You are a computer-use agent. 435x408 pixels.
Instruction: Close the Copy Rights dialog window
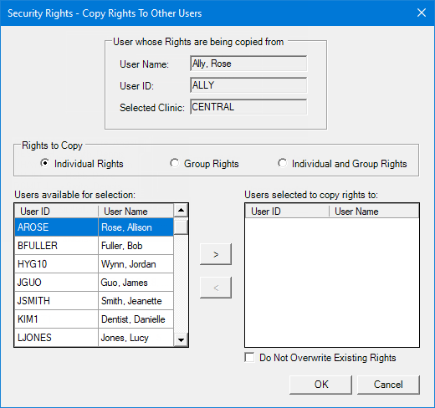pos(422,13)
